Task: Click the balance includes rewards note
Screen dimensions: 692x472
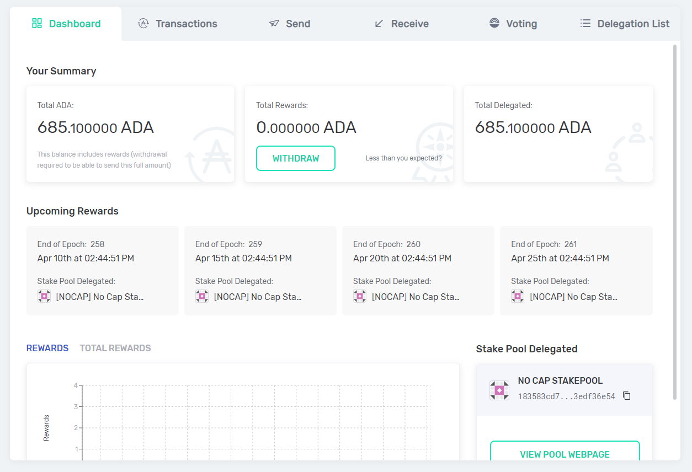Action: [104, 160]
